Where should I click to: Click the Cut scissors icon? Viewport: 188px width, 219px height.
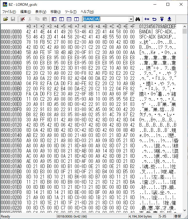(x=30, y=19)
